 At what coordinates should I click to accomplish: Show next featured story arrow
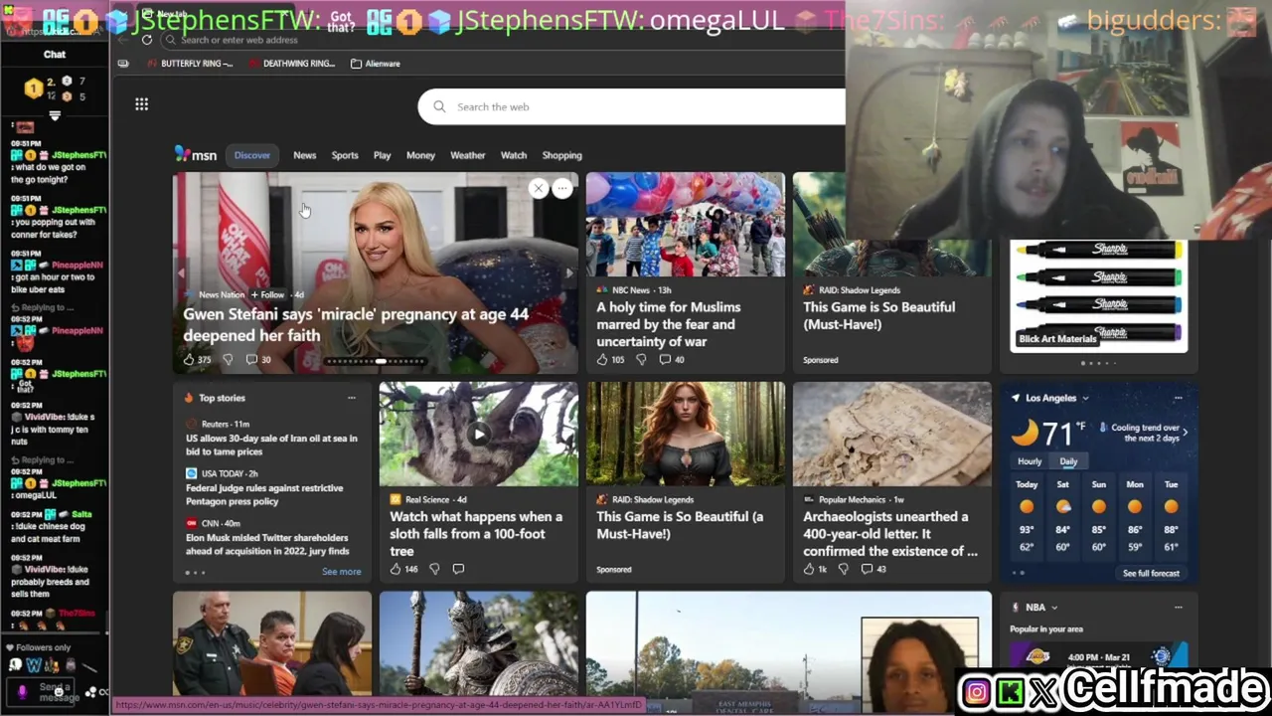(x=569, y=272)
